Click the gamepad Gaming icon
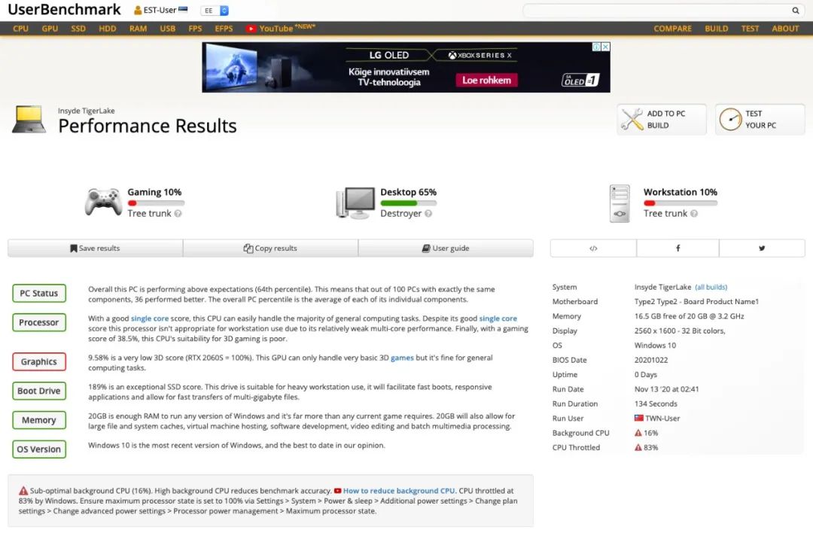The image size is (813, 536). [103, 203]
